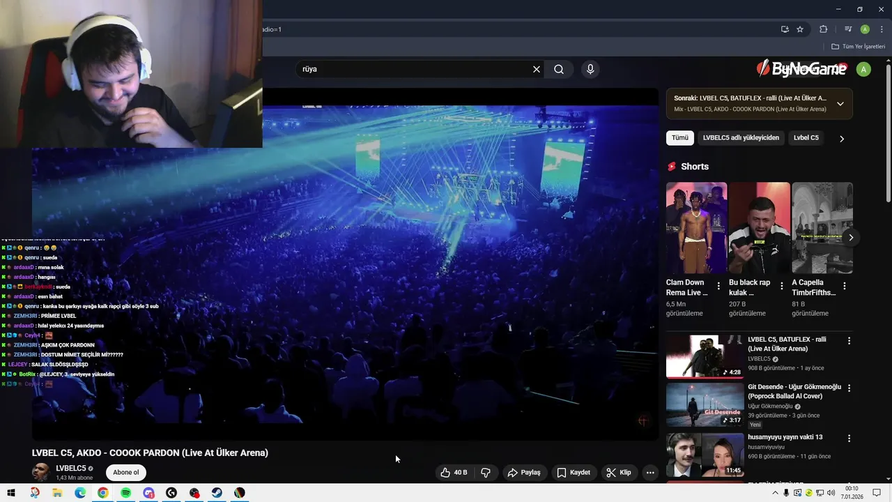The width and height of the screenshot is (892, 502).
Task: Open File Explorer from taskbar
Action: click(57, 493)
